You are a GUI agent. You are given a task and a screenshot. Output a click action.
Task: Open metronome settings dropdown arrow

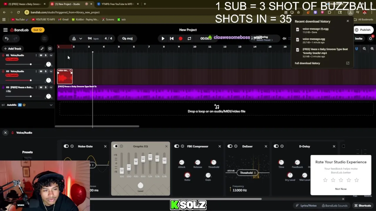(80, 38)
